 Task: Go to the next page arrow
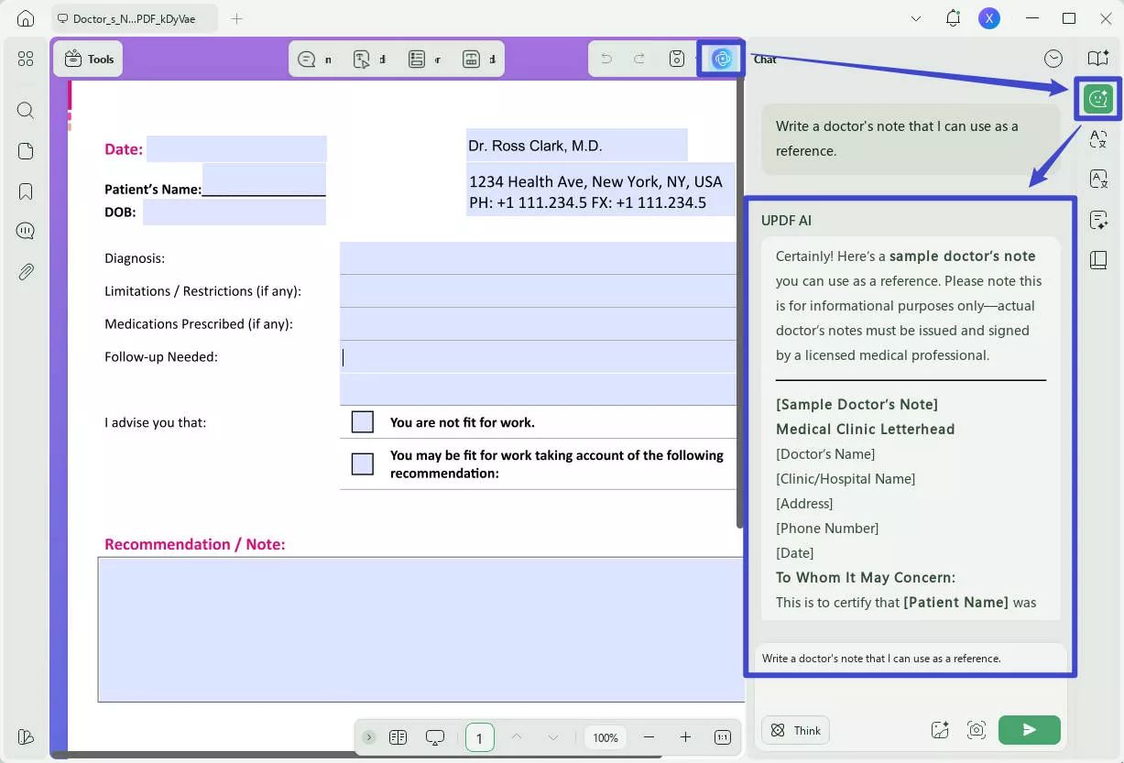pos(553,737)
